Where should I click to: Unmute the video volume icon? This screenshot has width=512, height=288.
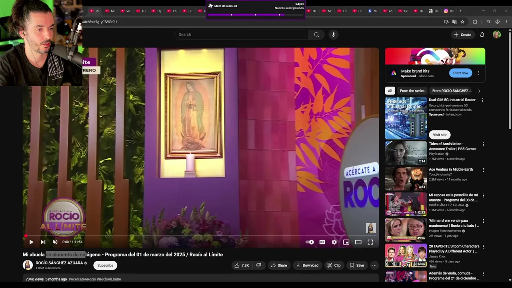(x=55, y=242)
